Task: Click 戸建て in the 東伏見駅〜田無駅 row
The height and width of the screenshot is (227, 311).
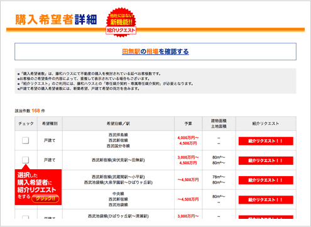Action: pyautogui.click(x=50, y=160)
